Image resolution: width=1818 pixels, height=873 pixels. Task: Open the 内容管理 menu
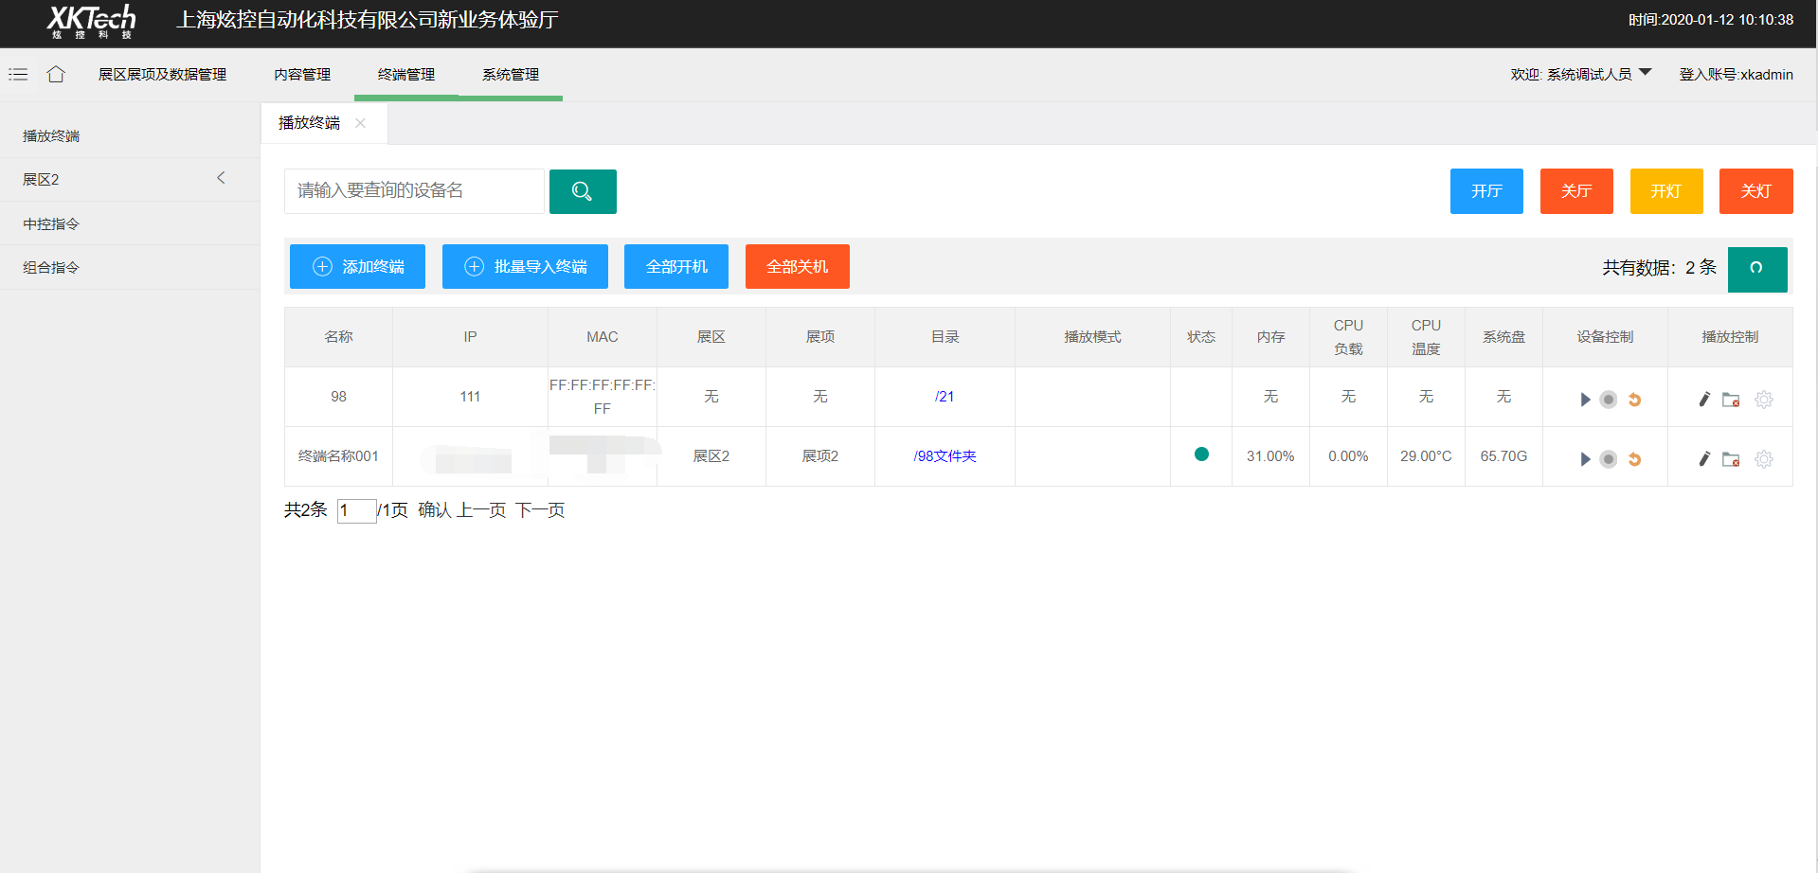(x=302, y=74)
